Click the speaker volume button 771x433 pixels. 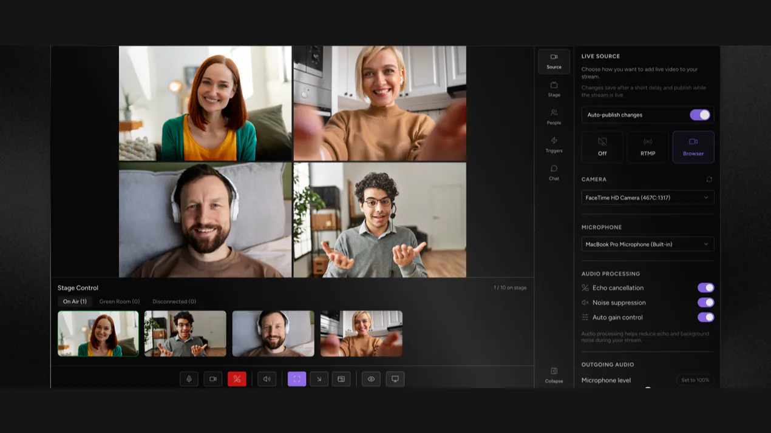click(x=267, y=379)
